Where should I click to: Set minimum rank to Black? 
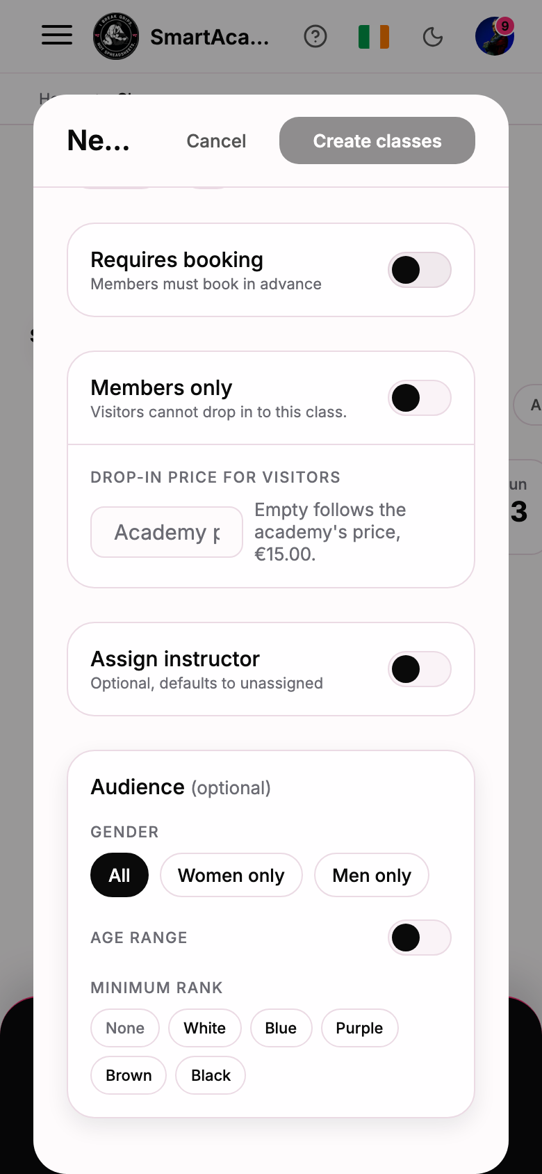[211, 1075]
